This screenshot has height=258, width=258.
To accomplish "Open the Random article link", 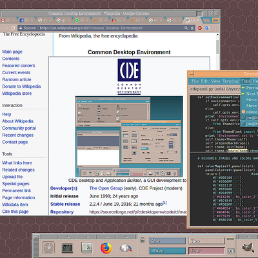I will [17, 79].
